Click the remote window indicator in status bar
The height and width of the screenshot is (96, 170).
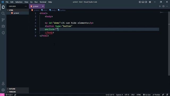[x=2, y=95]
